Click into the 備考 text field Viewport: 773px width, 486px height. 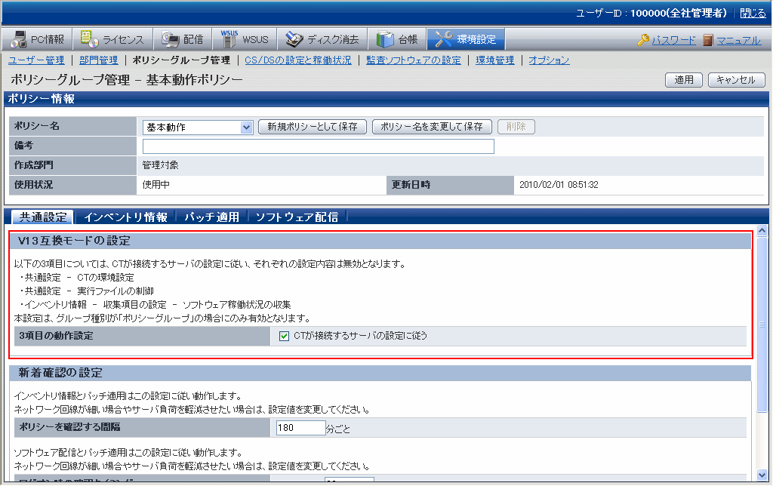[x=318, y=146]
